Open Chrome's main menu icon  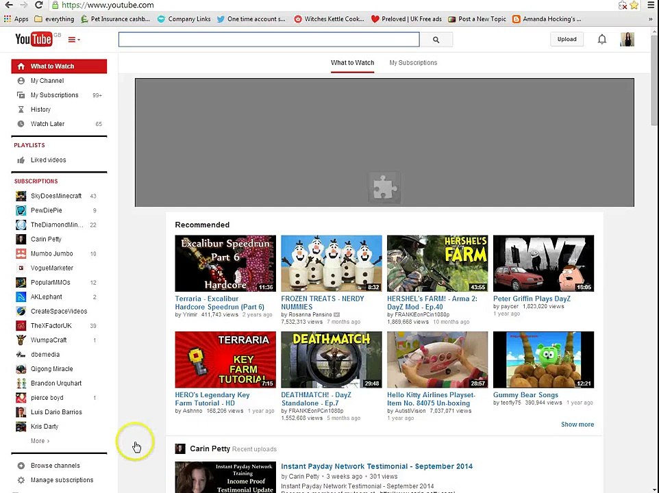point(651,5)
